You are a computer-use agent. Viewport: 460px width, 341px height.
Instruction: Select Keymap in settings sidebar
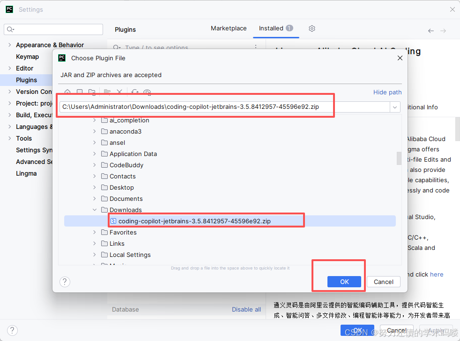[x=27, y=57]
